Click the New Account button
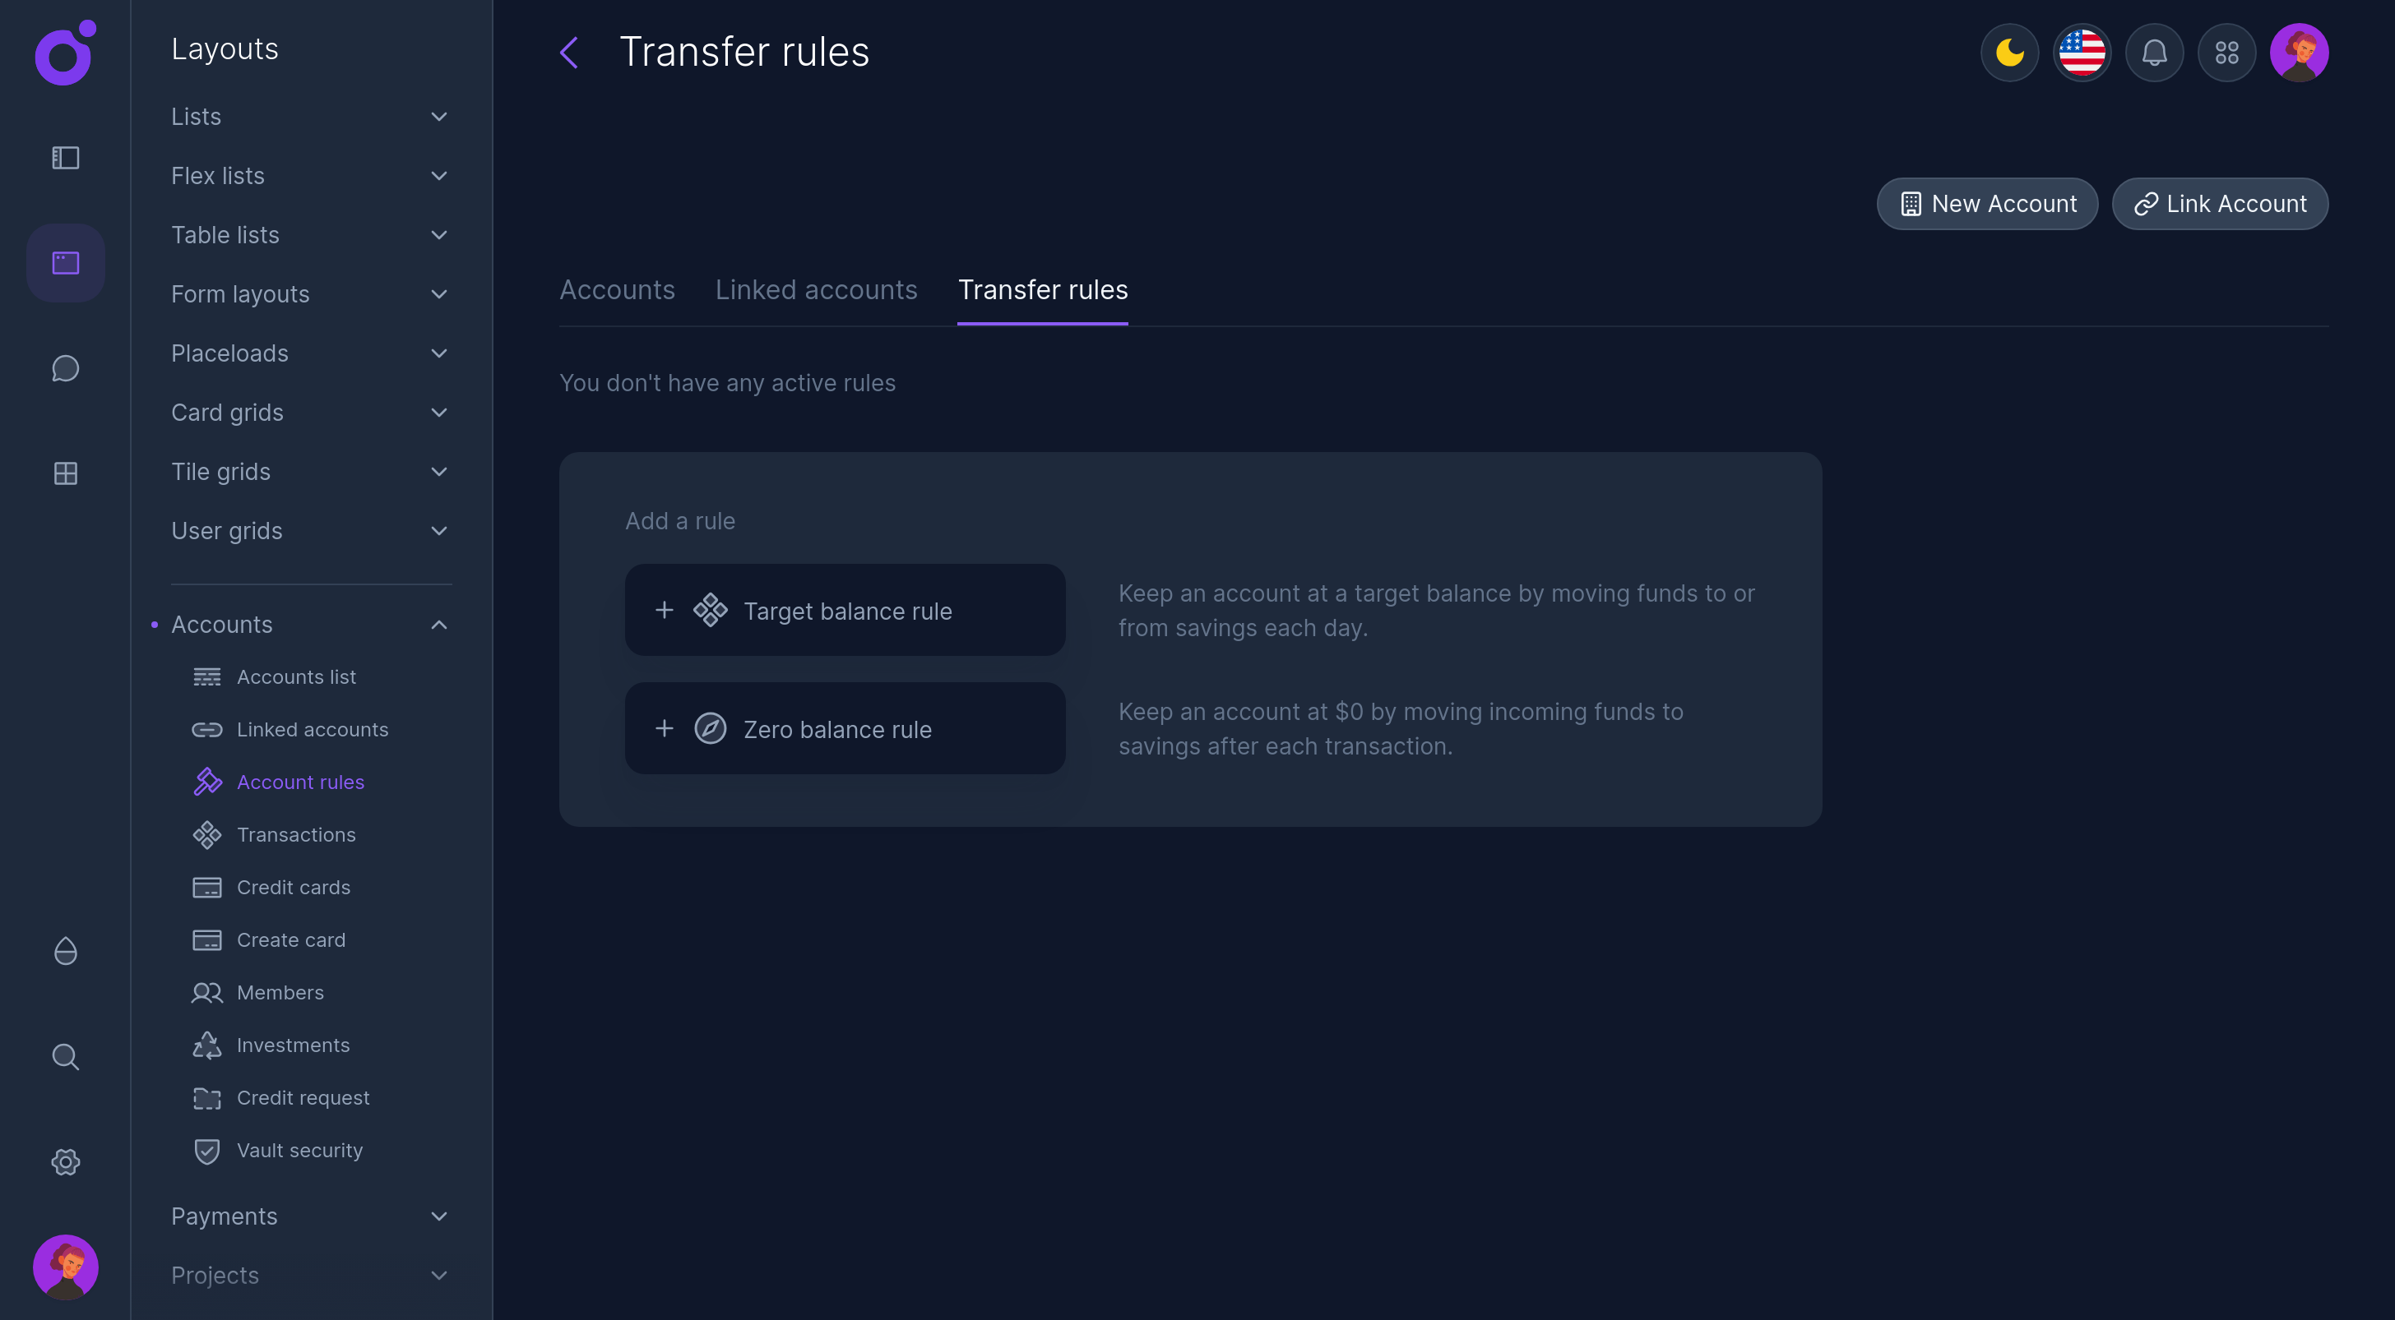This screenshot has width=2395, height=1320. [x=1987, y=204]
